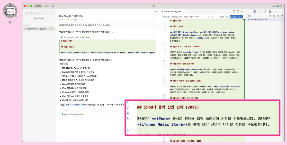This screenshot has width=287, height=145.
Task: Select the file explorer icon
Action: click(x=255, y=12)
